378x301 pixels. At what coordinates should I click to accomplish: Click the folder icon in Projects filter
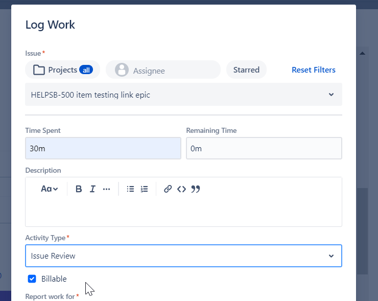pos(39,70)
